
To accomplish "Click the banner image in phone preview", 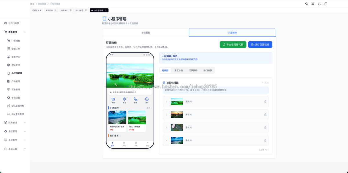I will click(130, 76).
